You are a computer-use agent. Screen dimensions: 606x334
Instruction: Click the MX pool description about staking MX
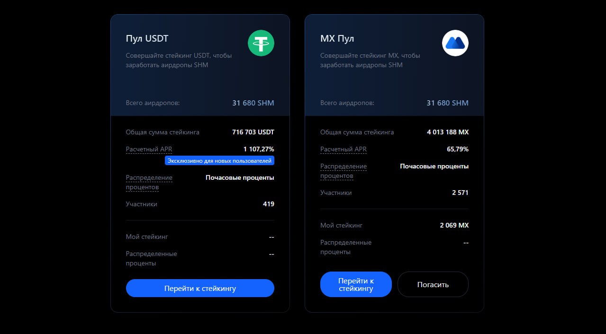(370, 60)
